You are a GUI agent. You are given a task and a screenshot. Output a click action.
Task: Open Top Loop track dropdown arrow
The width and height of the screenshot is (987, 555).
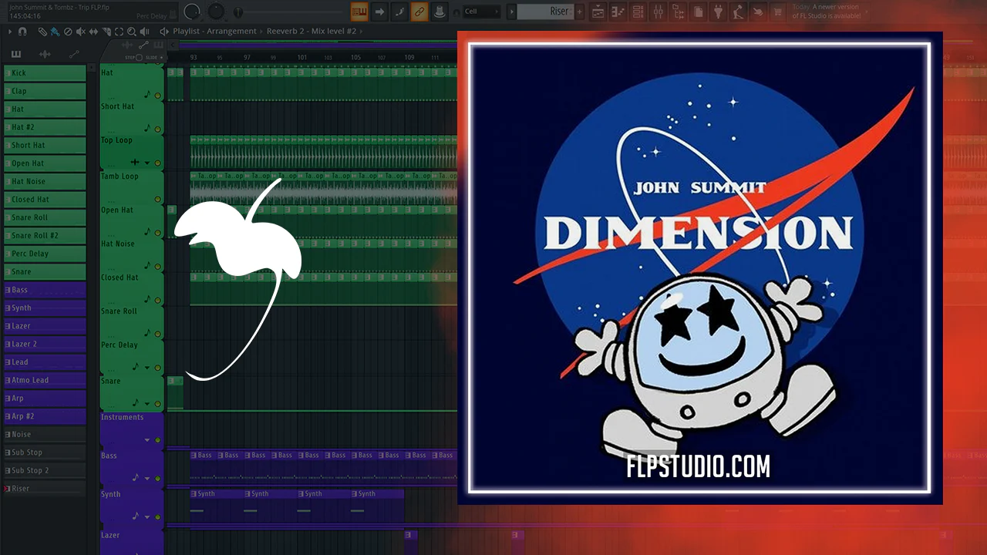pyautogui.click(x=147, y=163)
